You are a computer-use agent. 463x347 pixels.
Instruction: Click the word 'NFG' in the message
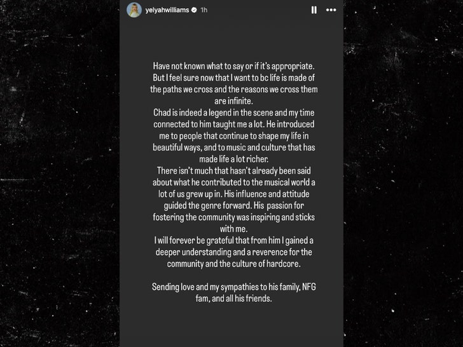(309, 287)
